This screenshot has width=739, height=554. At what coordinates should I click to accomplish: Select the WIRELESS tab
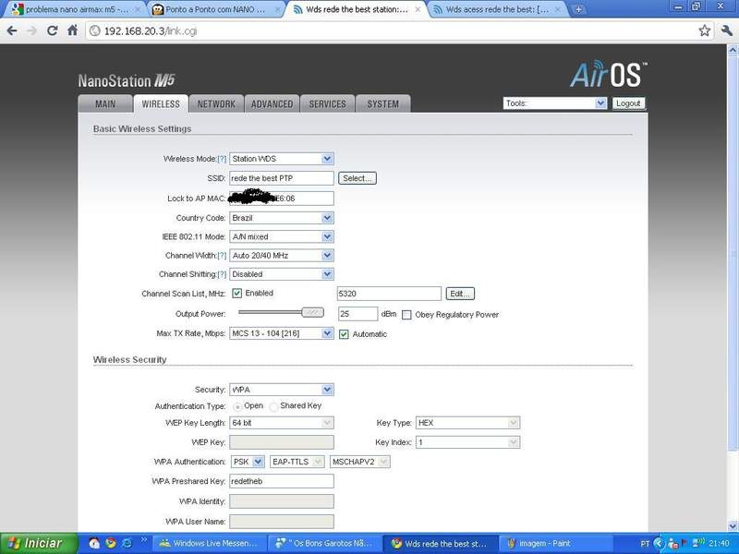(x=161, y=104)
